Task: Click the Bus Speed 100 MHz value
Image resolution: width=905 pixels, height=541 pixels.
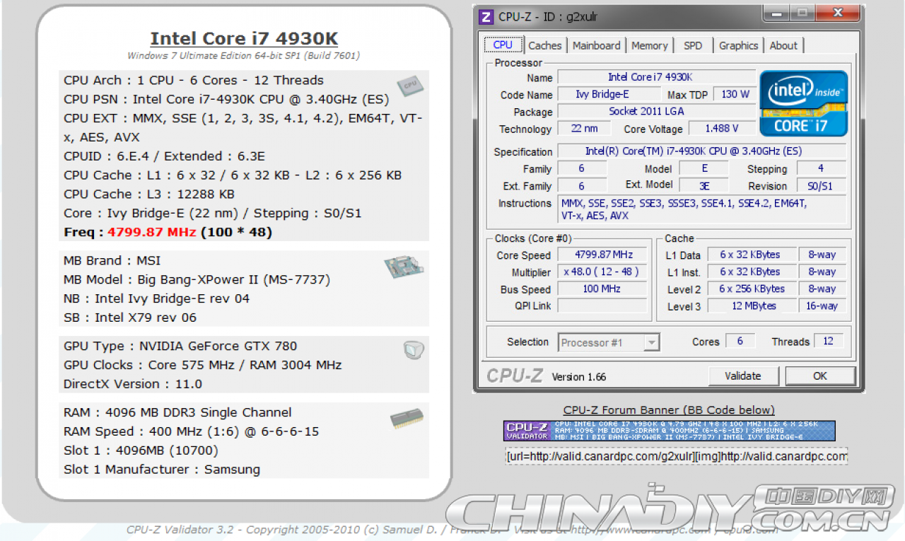Action: 603,289
